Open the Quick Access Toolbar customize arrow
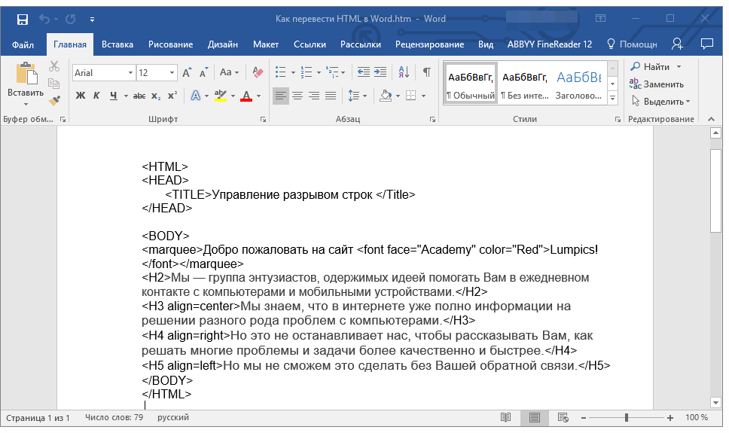Image resolution: width=729 pixels, height=433 pixels. click(92, 20)
